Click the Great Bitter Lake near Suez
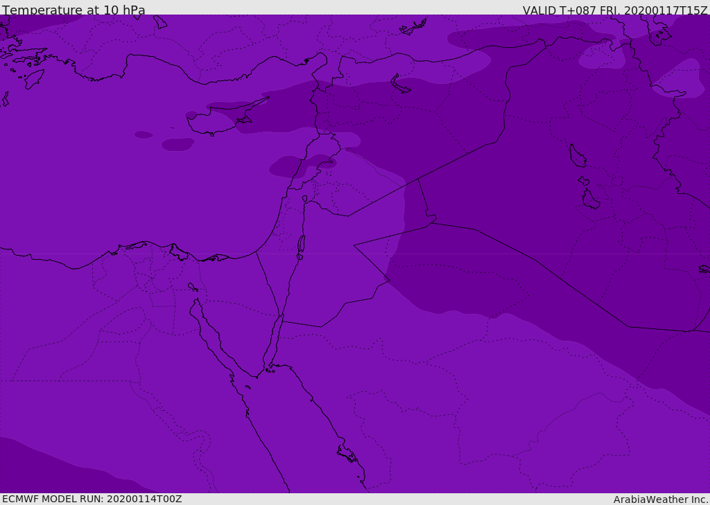The image size is (710, 505). [x=193, y=287]
